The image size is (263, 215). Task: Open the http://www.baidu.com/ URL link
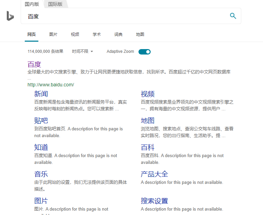(x=51, y=85)
